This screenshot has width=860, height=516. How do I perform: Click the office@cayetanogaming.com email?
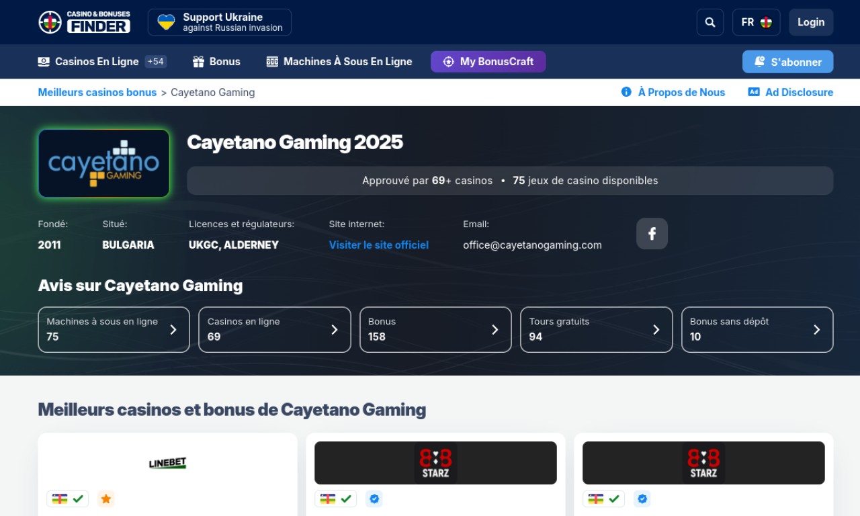(532, 245)
